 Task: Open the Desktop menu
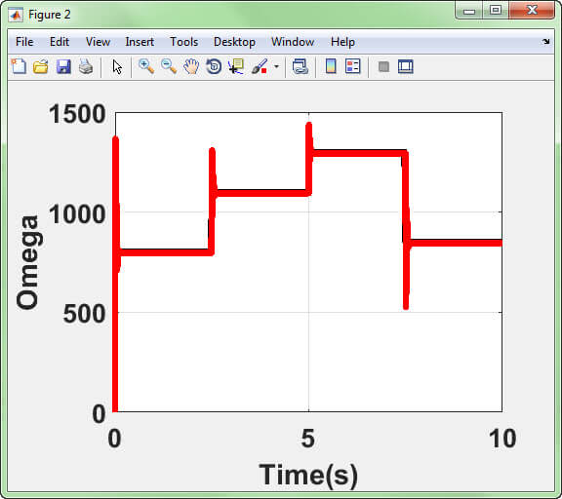[x=234, y=42]
